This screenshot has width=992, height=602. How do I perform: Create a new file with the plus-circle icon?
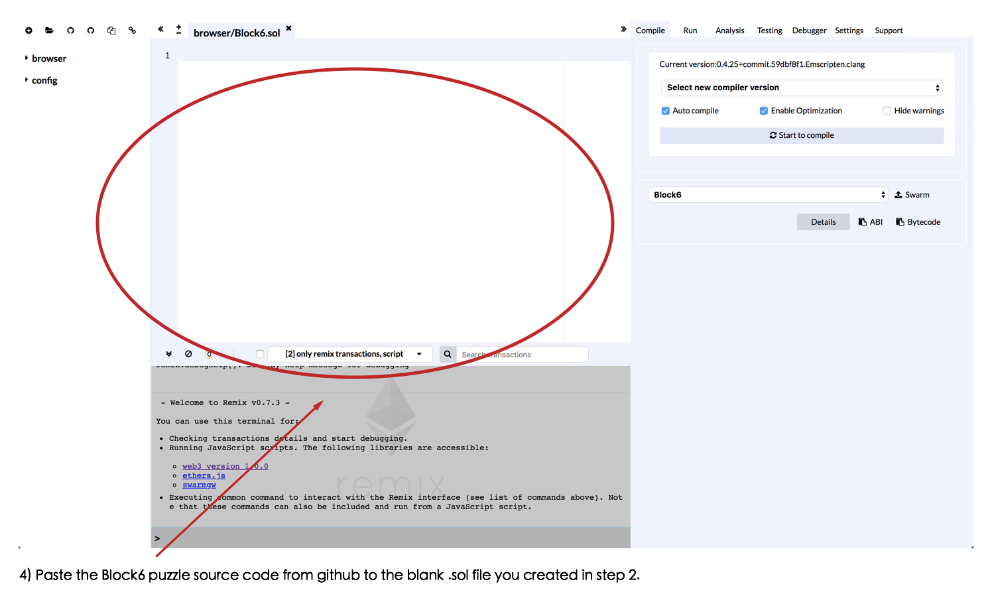click(x=29, y=30)
